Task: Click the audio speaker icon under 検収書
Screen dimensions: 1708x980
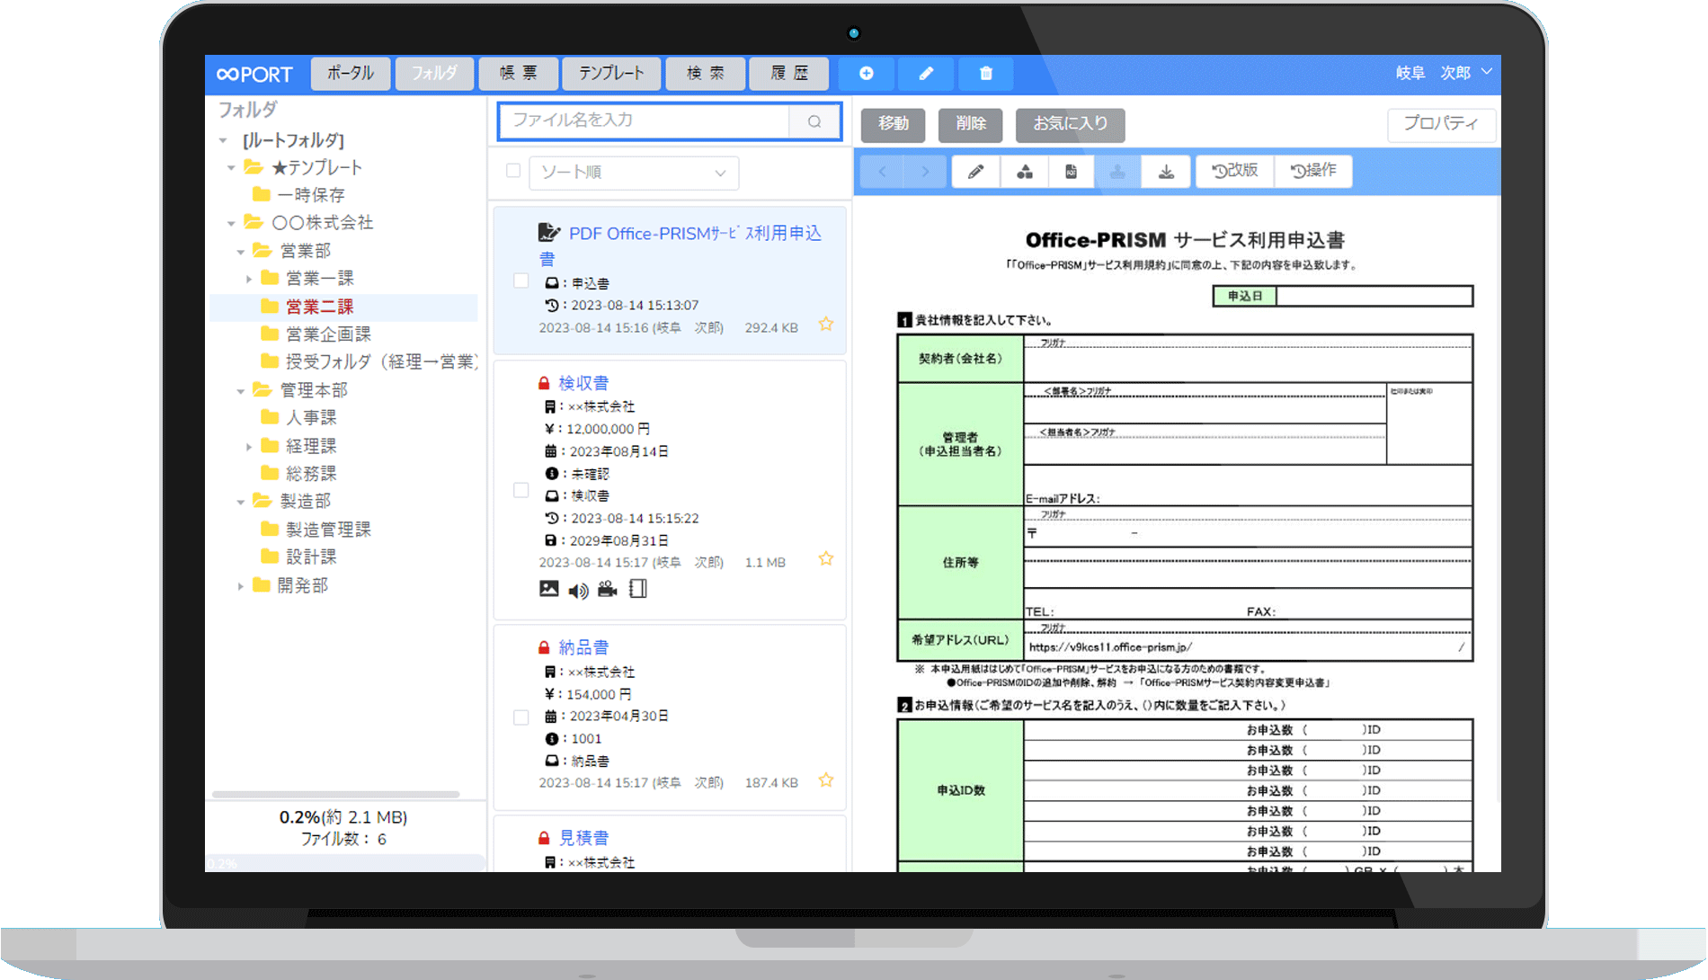Action: [x=579, y=591]
